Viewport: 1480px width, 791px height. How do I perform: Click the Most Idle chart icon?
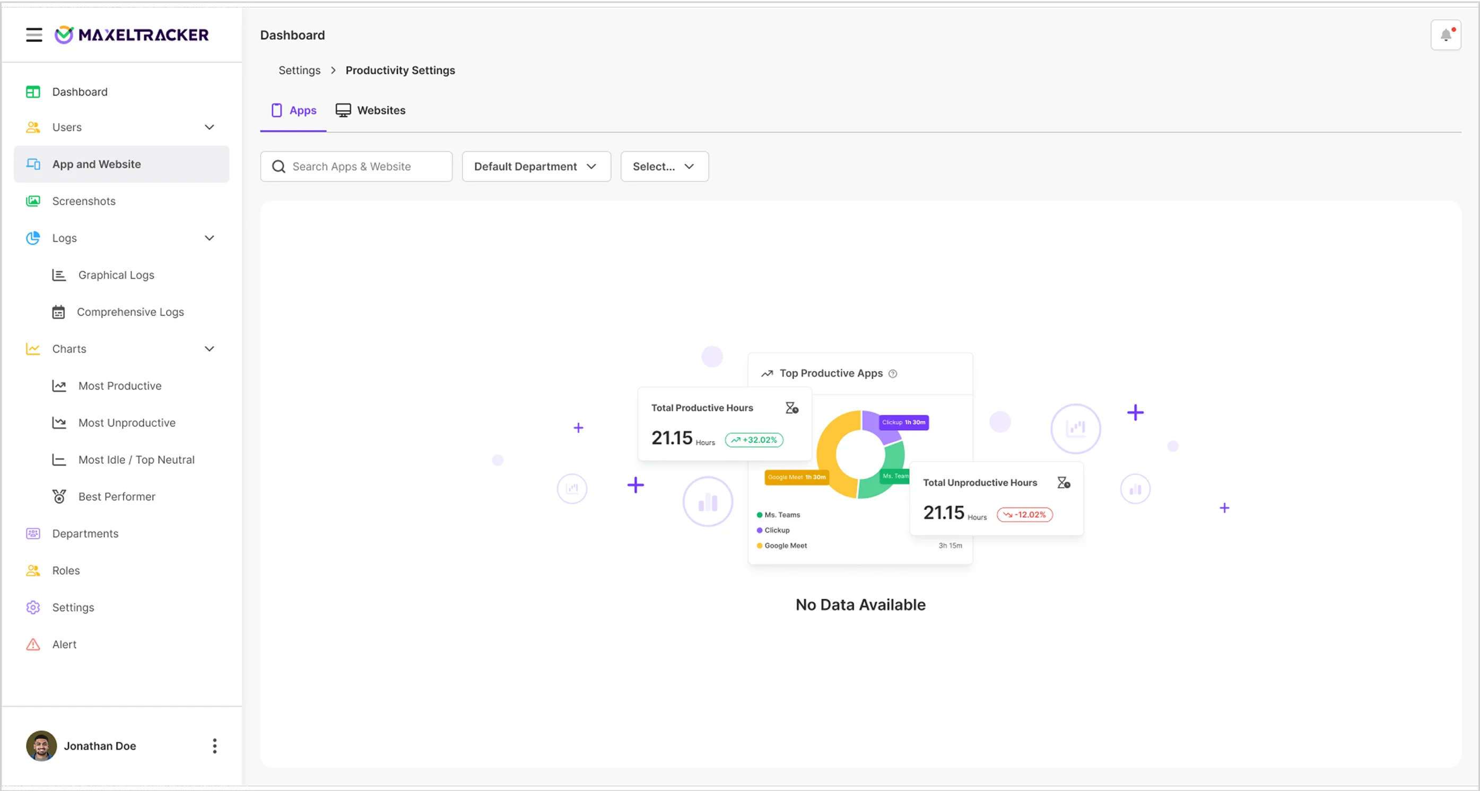tap(58, 460)
